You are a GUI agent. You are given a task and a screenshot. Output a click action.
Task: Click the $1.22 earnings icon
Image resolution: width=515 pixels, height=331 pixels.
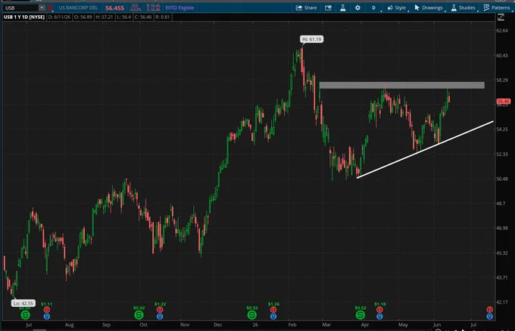point(160,310)
